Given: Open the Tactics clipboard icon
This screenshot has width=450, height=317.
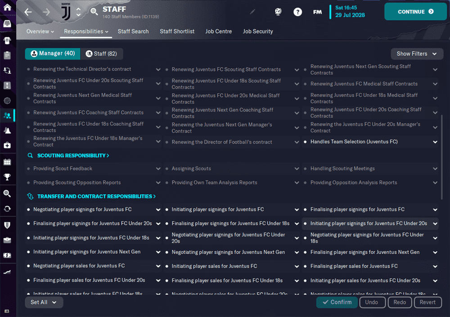Looking at the screenshot, I should point(7,55).
